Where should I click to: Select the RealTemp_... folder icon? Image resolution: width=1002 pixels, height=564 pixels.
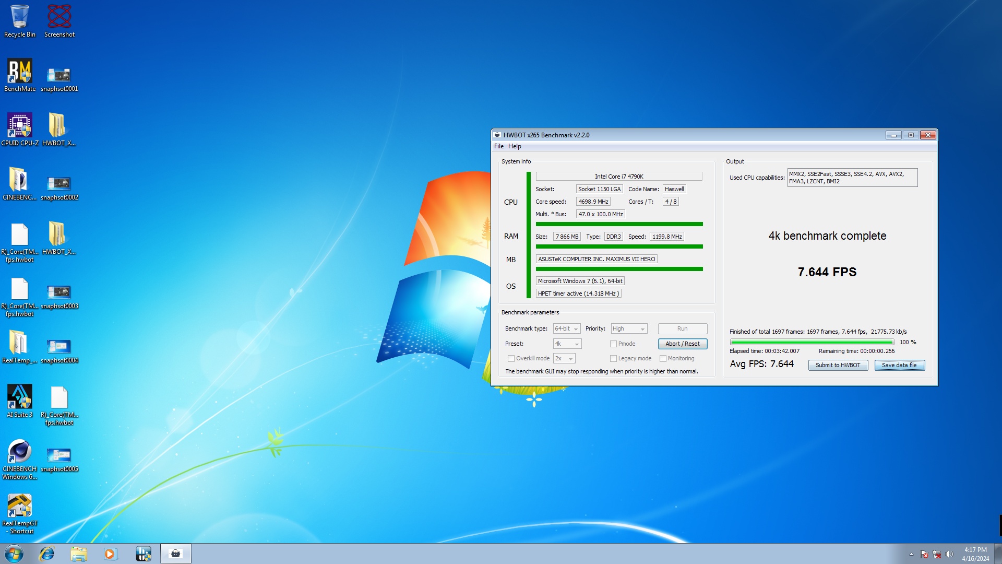point(20,347)
